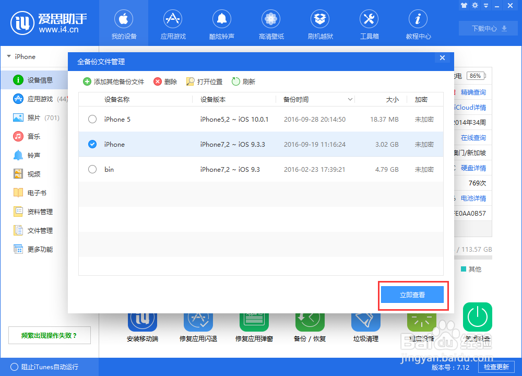
Task: Click 关闭设备 green power icon
Action: click(x=478, y=316)
